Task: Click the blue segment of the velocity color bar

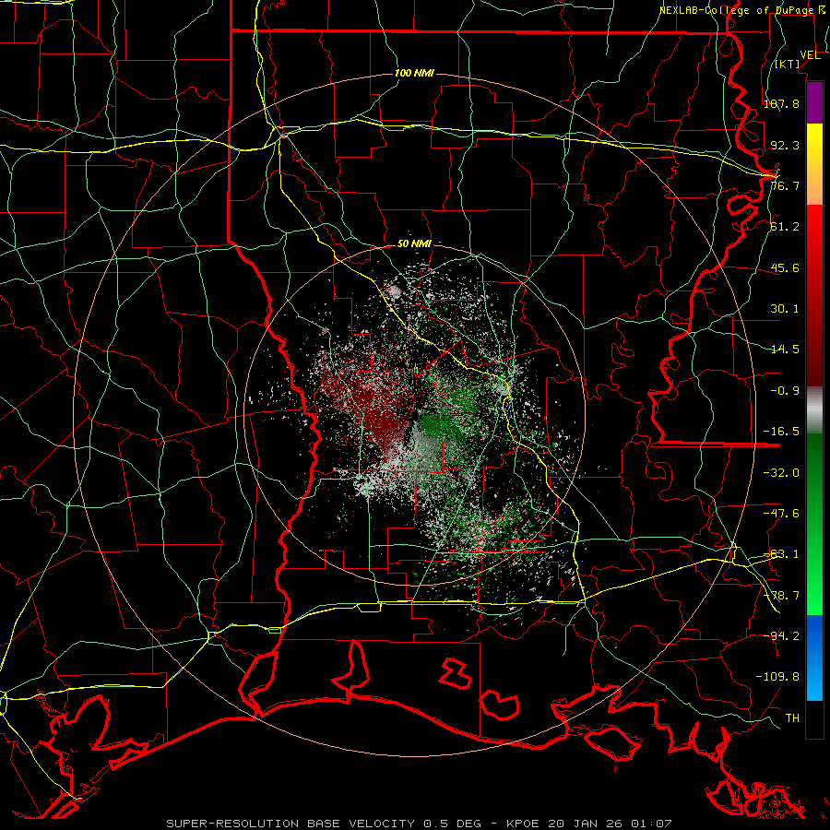Action: [x=814, y=658]
